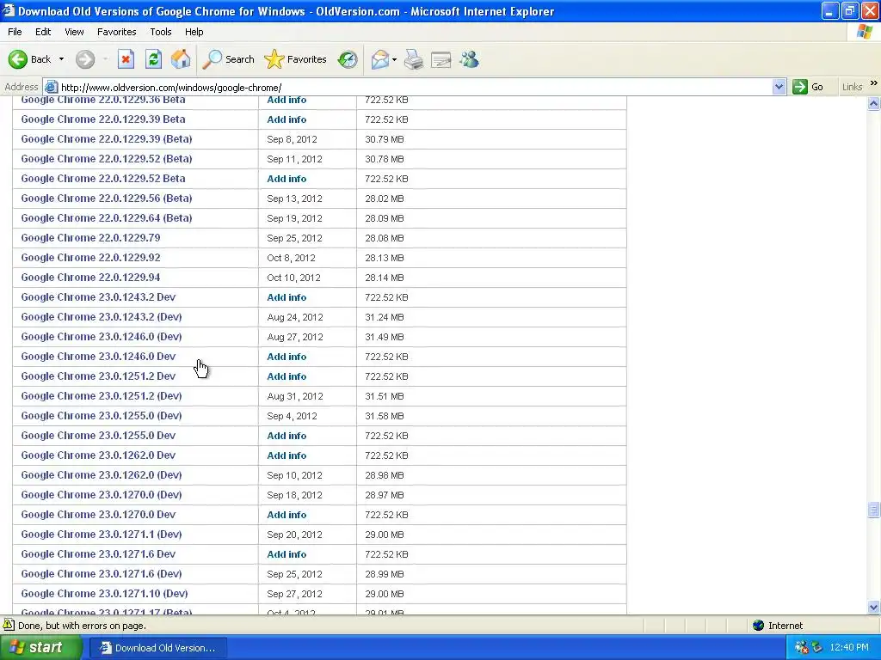Click the address URL text field

coord(415,87)
